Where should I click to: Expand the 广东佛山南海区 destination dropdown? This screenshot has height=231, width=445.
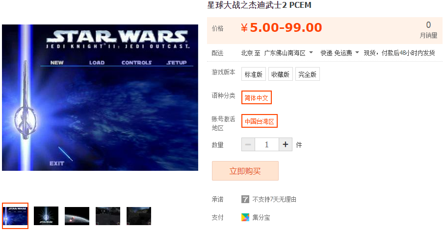pos(288,53)
